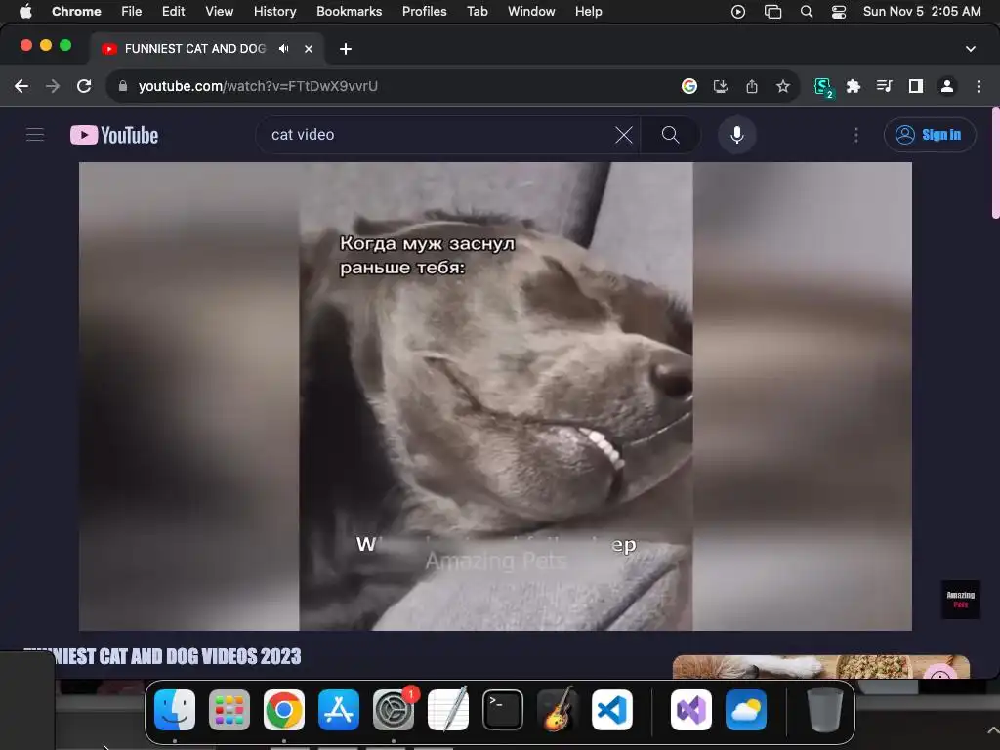Open the suggested video thumbnail below the player
Viewport: 1000px width, 750px height.
click(820, 666)
